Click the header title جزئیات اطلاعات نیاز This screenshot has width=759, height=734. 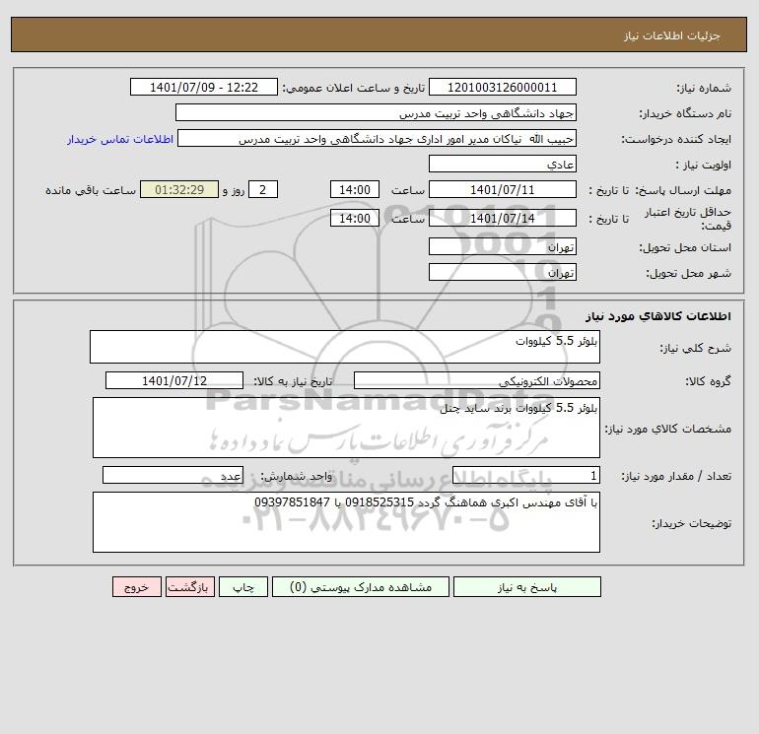point(672,35)
